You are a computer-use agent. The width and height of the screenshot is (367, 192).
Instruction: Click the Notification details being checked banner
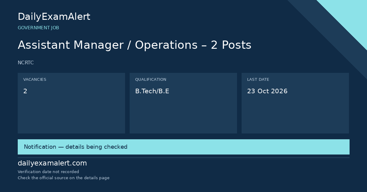(183, 147)
